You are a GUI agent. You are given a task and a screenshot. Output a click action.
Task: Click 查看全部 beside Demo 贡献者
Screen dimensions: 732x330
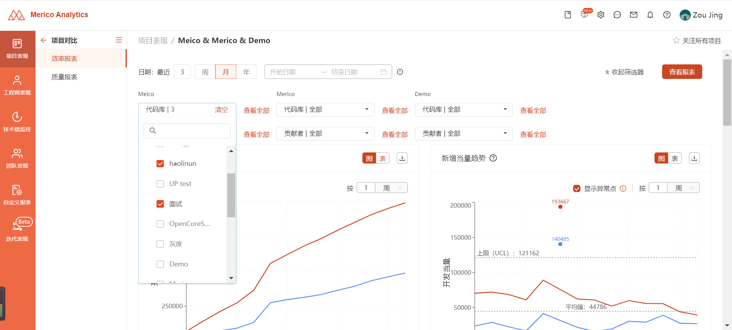tap(533, 135)
